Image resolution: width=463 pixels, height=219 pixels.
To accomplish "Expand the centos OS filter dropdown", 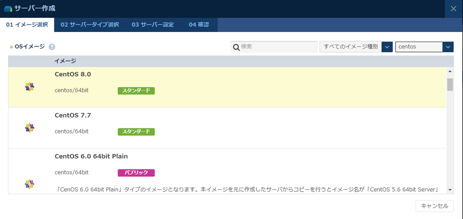I will (424, 47).
